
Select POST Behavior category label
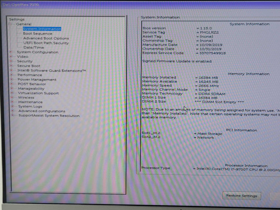(32, 84)
